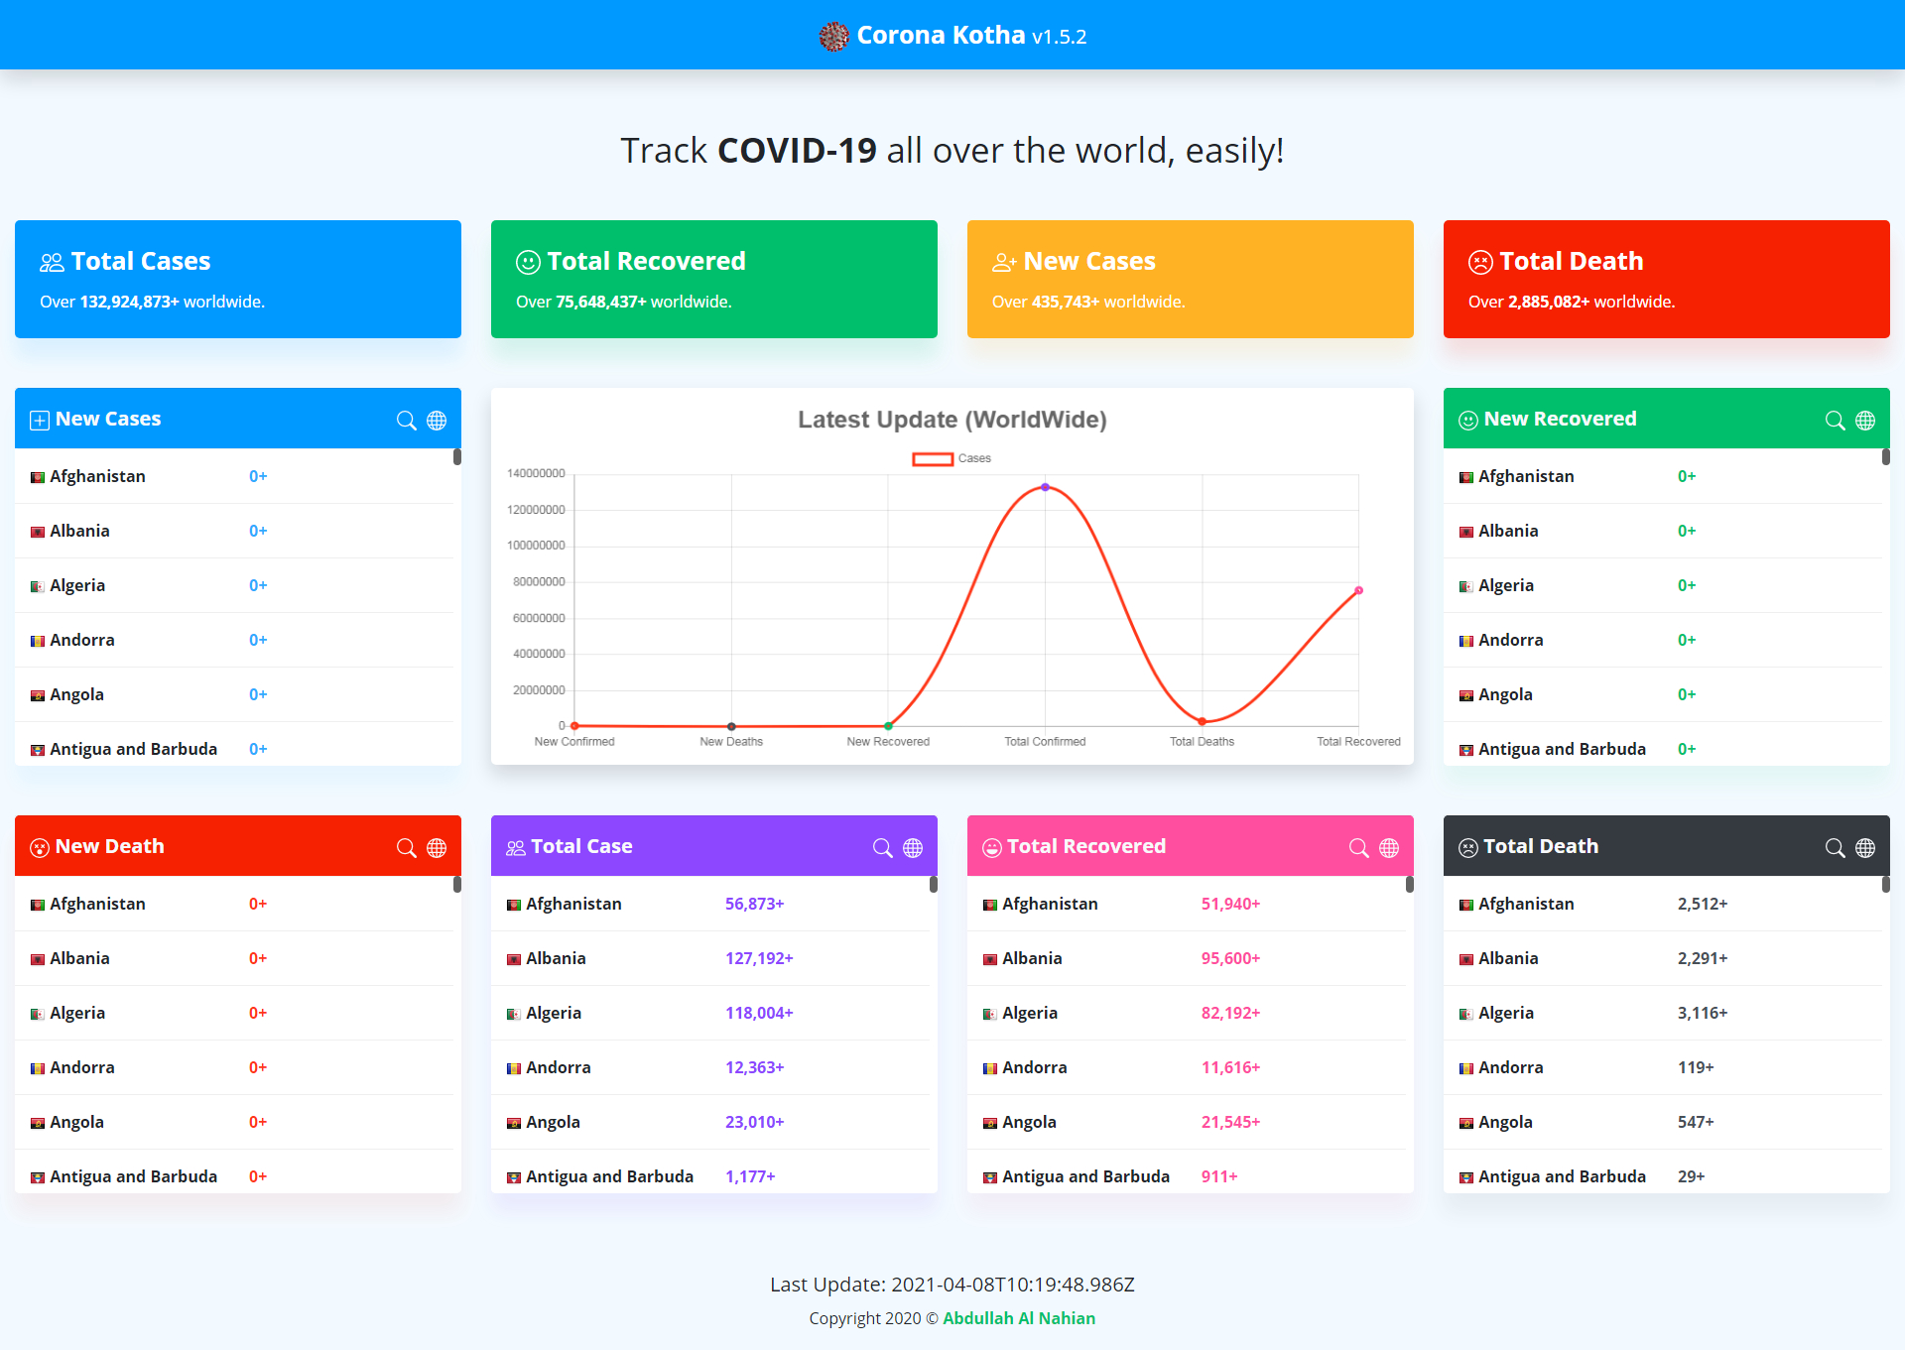Click Total Confirmed data point on chart
The height and width of the screenshot is (1350, 1905).
[x=1045, y=487]
